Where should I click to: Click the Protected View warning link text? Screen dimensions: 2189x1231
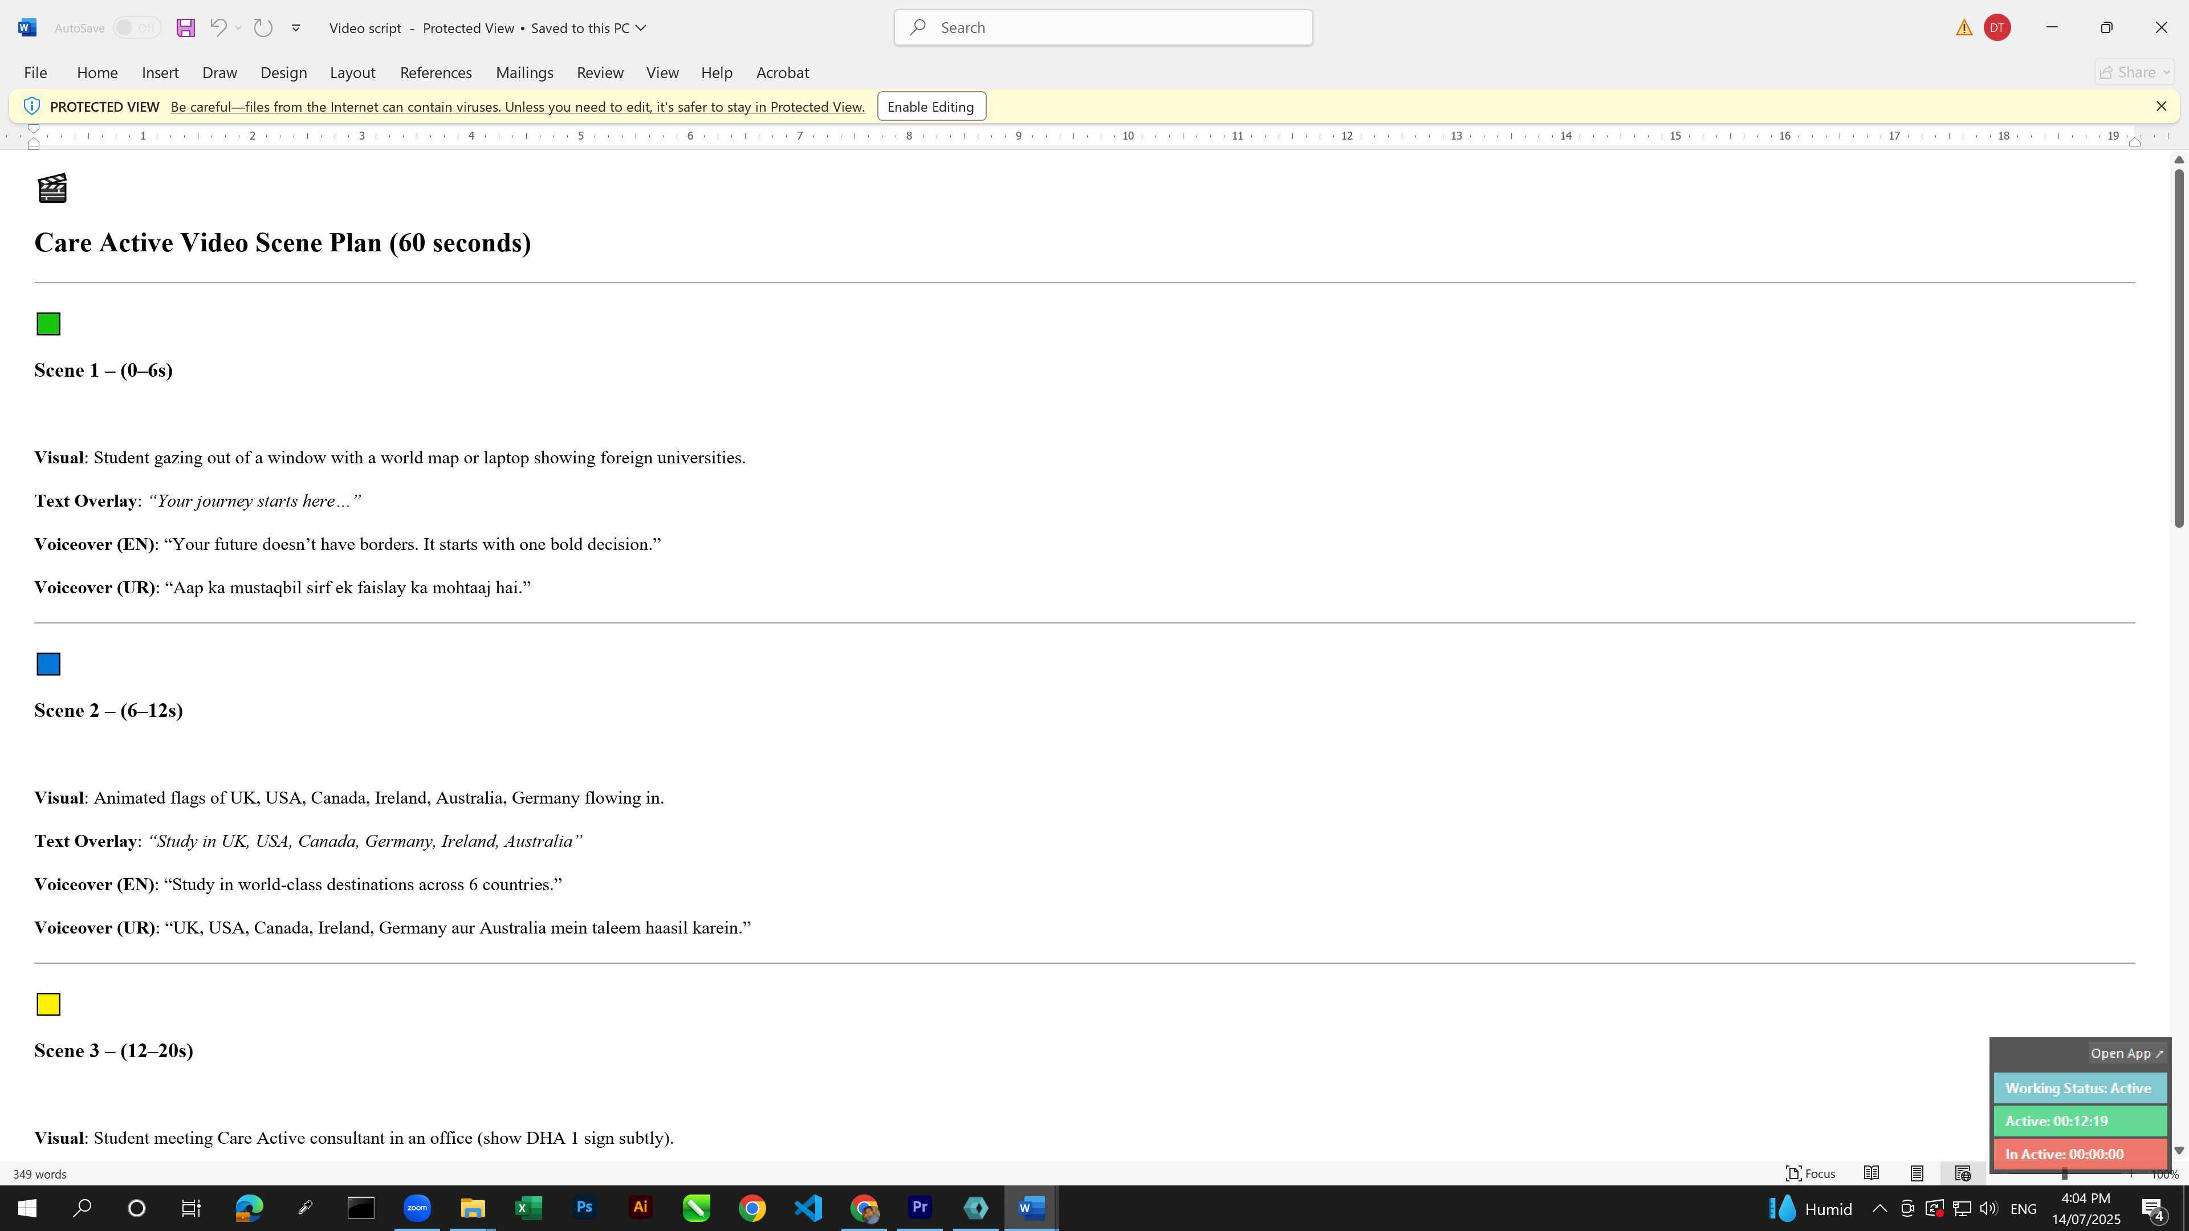coord(518,107)
